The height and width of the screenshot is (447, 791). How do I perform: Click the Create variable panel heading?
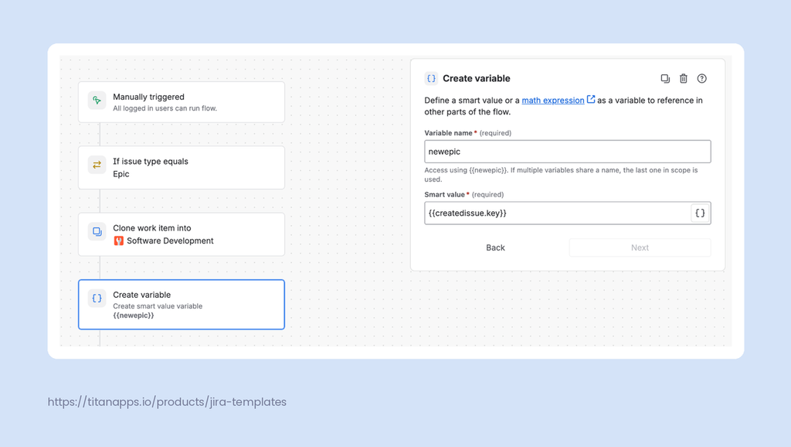click(476, 78)
